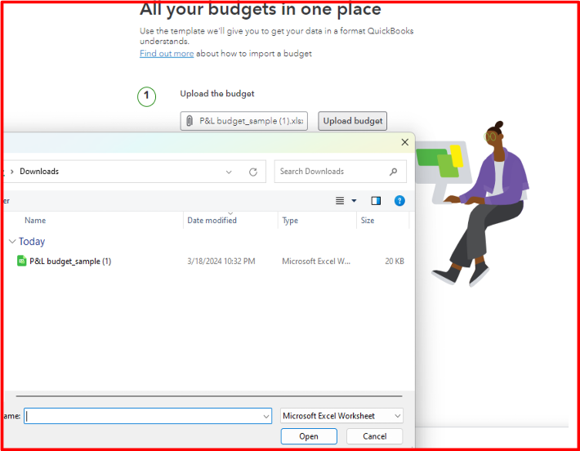This screenshot has width=580, height=451.
Task: Open the blue help question icon
Action: coord(399,200)
